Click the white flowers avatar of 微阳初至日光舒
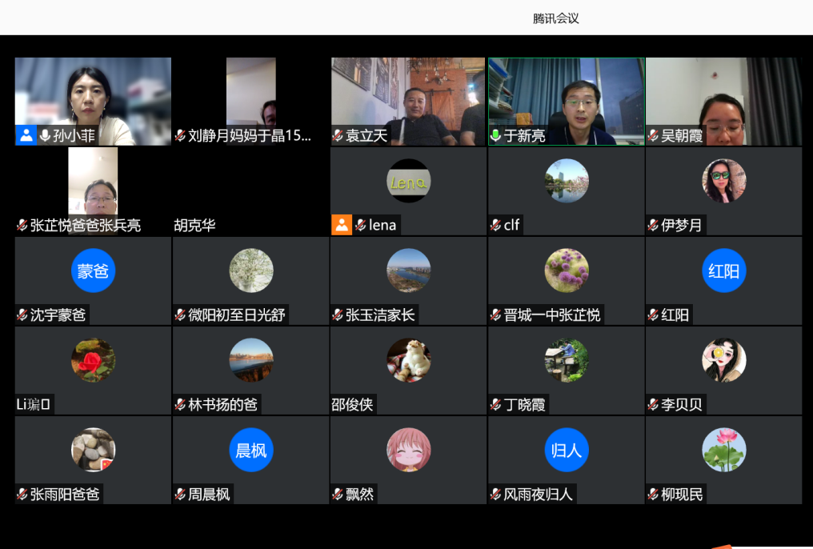The image size is (813, 549). click(251, 270)
